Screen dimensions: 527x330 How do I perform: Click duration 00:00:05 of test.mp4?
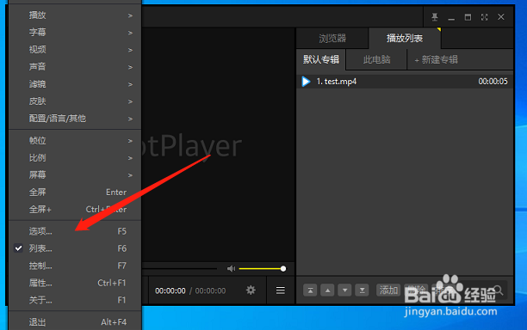coord(493,82)
